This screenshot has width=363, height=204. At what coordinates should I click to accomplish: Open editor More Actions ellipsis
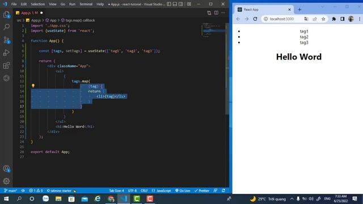tap(223, 12)
